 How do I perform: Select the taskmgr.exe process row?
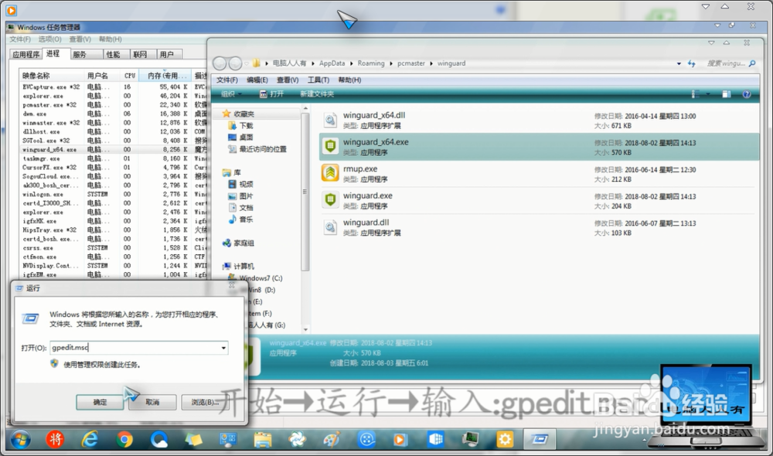click(112, 158)
